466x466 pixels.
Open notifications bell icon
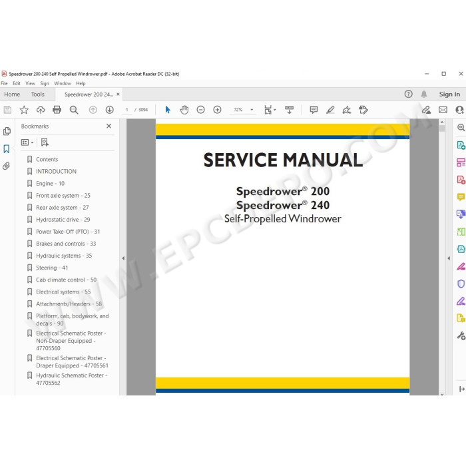[424, 95]
